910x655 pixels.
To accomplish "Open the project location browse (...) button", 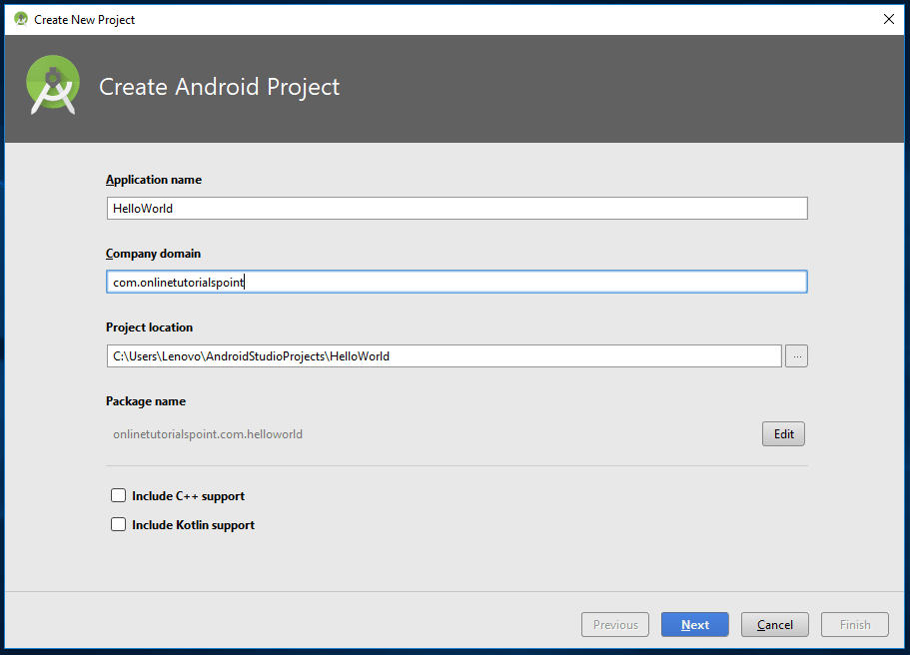I will tap(796, 355).
